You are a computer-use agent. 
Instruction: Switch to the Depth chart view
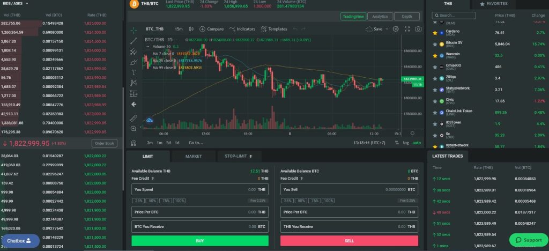pos(407,17)
